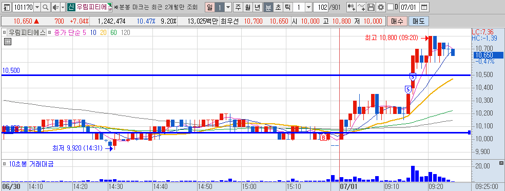Save chart settings with floppy icon

tap(372, 7)
